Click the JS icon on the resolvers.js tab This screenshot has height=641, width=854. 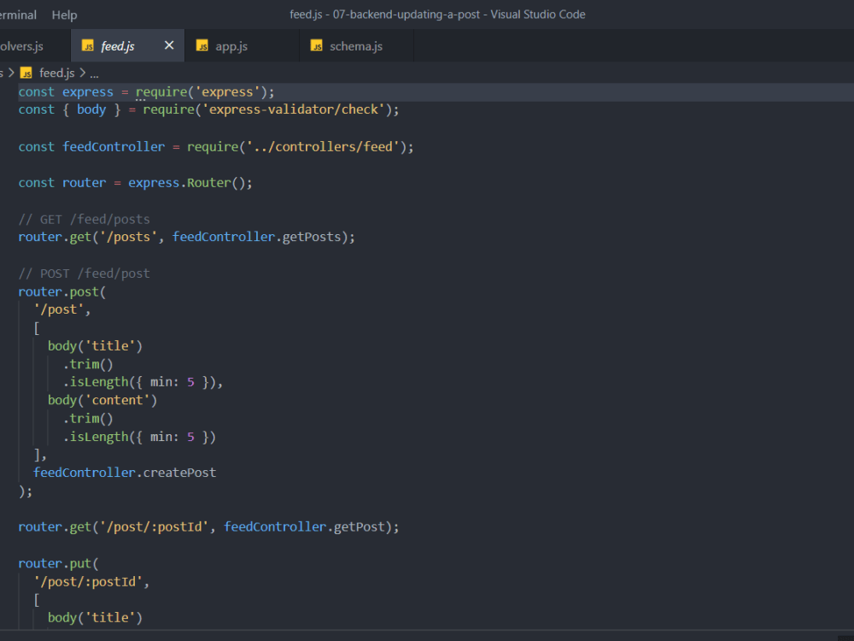[x=4, y=46]
